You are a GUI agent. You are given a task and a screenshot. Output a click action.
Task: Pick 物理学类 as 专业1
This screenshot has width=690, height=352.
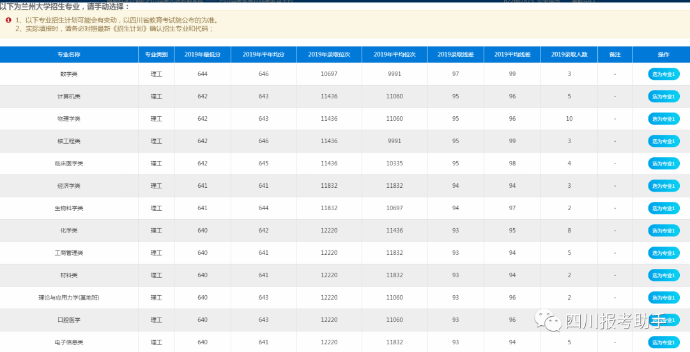click(663, 119)
